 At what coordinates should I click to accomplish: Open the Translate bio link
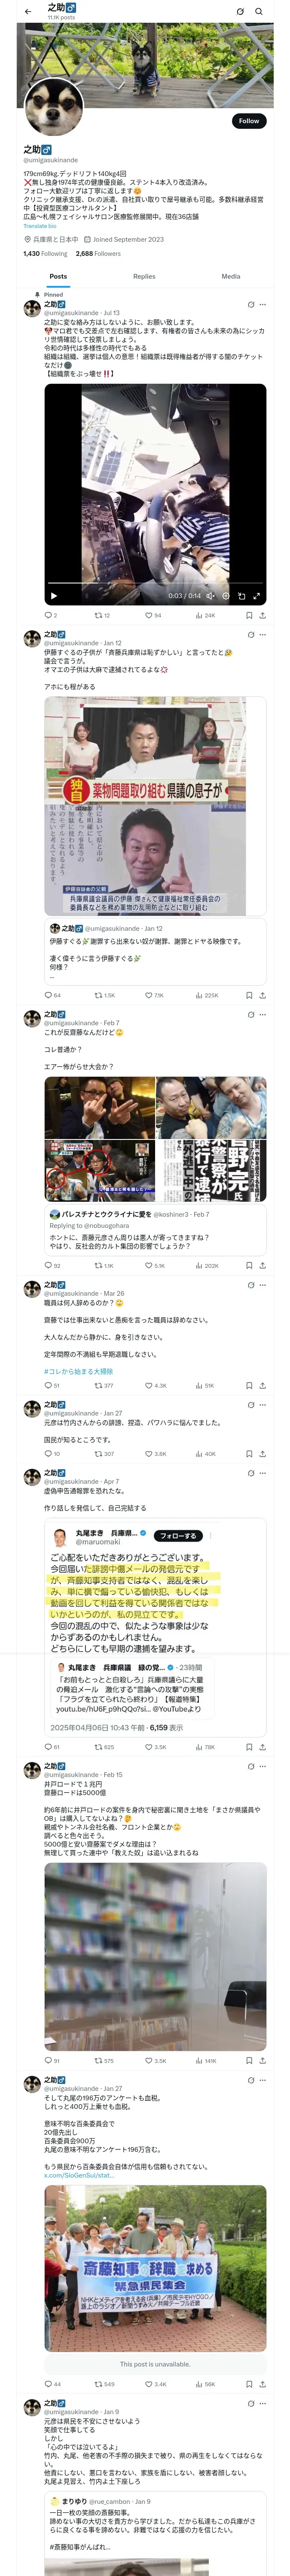(x=40, y=226)
